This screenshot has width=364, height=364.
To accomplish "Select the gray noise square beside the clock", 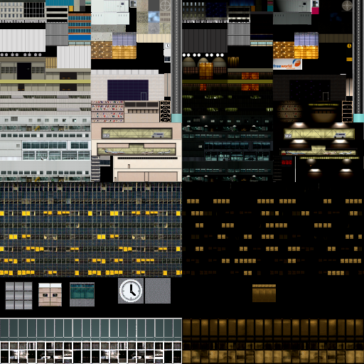I will (158, 291).
